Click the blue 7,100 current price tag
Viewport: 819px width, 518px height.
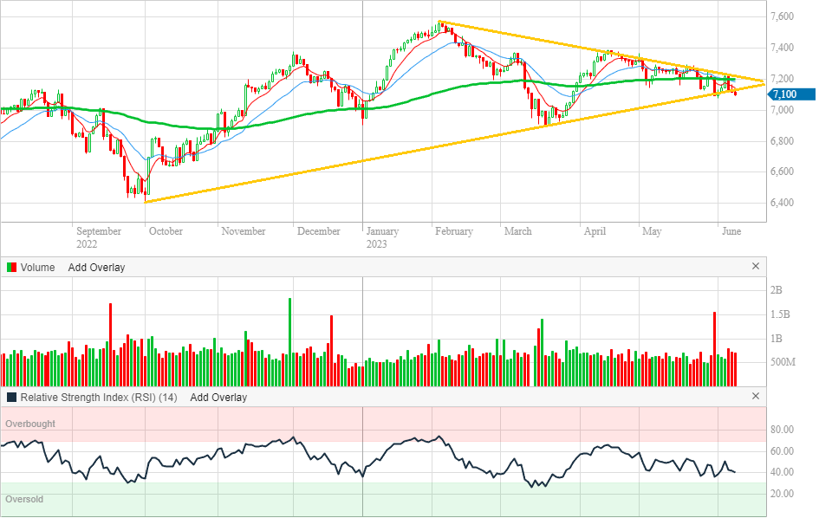click(x=790, y=94)
